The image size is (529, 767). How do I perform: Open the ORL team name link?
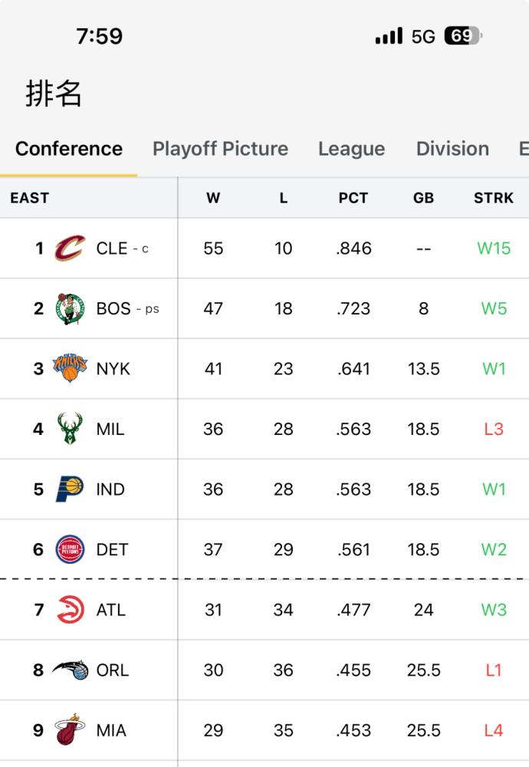coord(113,670)
